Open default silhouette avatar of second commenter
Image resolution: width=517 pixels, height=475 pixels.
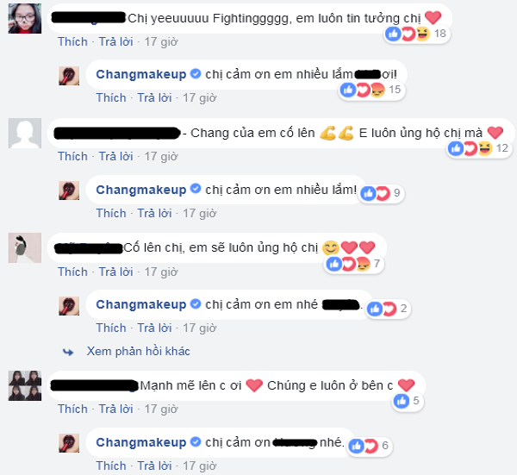[25, 134]
